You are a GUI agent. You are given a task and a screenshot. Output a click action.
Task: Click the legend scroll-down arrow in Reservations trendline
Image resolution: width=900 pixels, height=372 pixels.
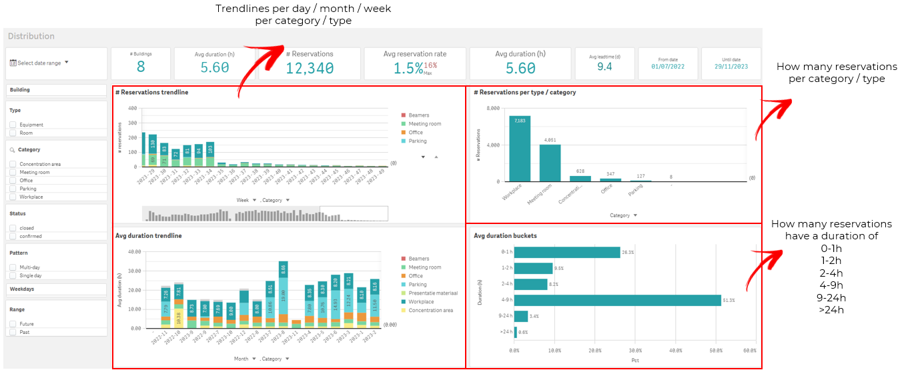point(422,157)
